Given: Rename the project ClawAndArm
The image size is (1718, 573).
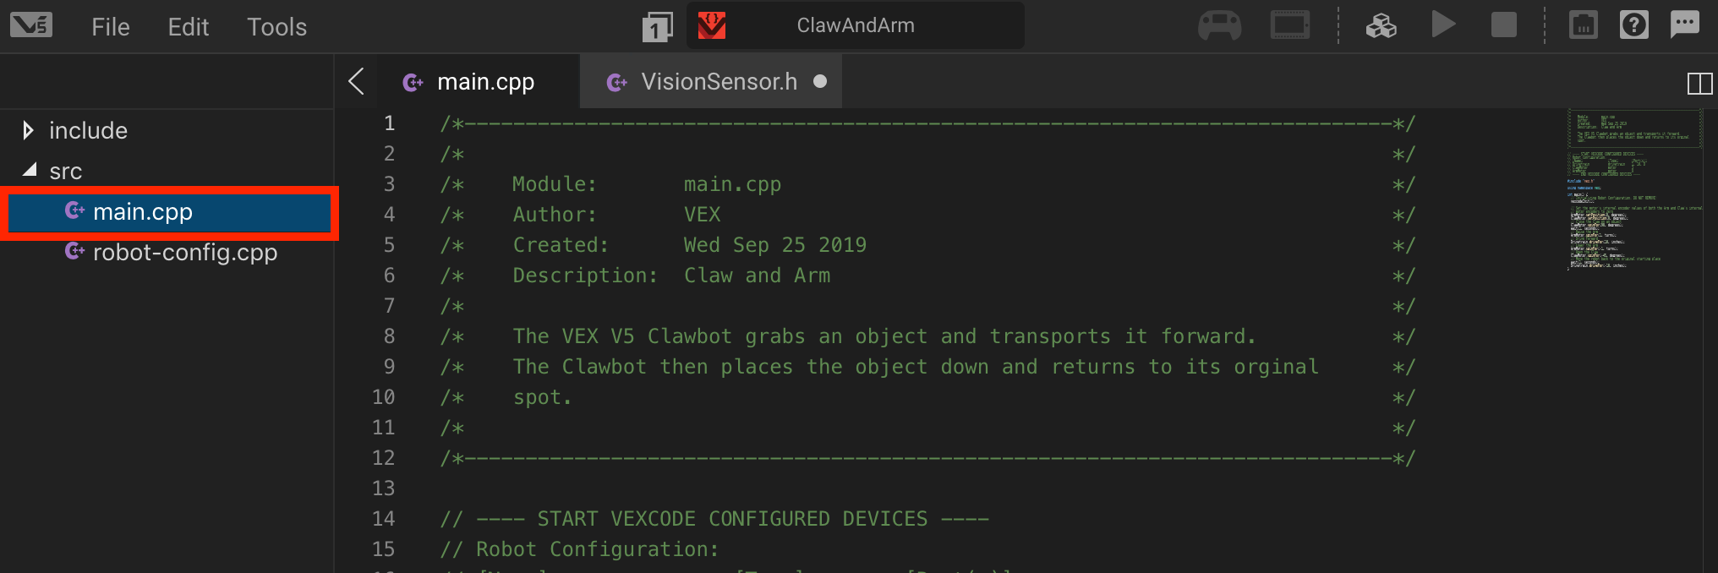Looking at the screenshot, I should click(x=856, y=25).
